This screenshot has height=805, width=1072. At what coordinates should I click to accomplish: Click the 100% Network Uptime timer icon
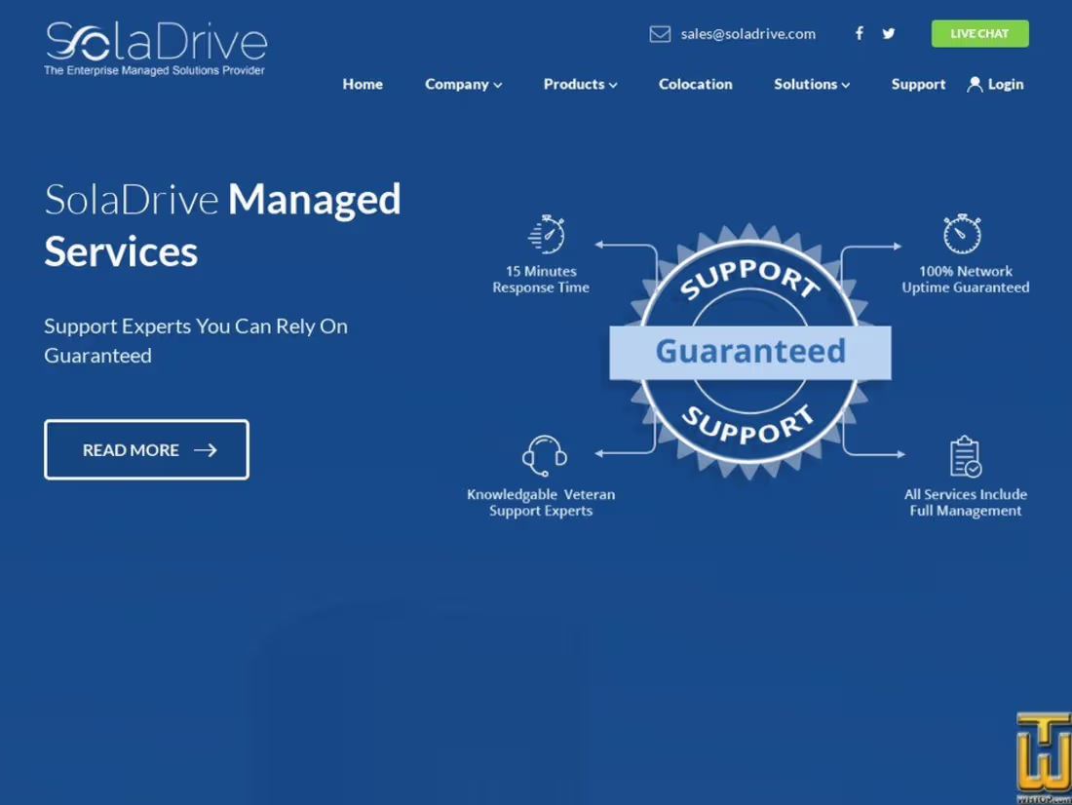tap(963, 233)
